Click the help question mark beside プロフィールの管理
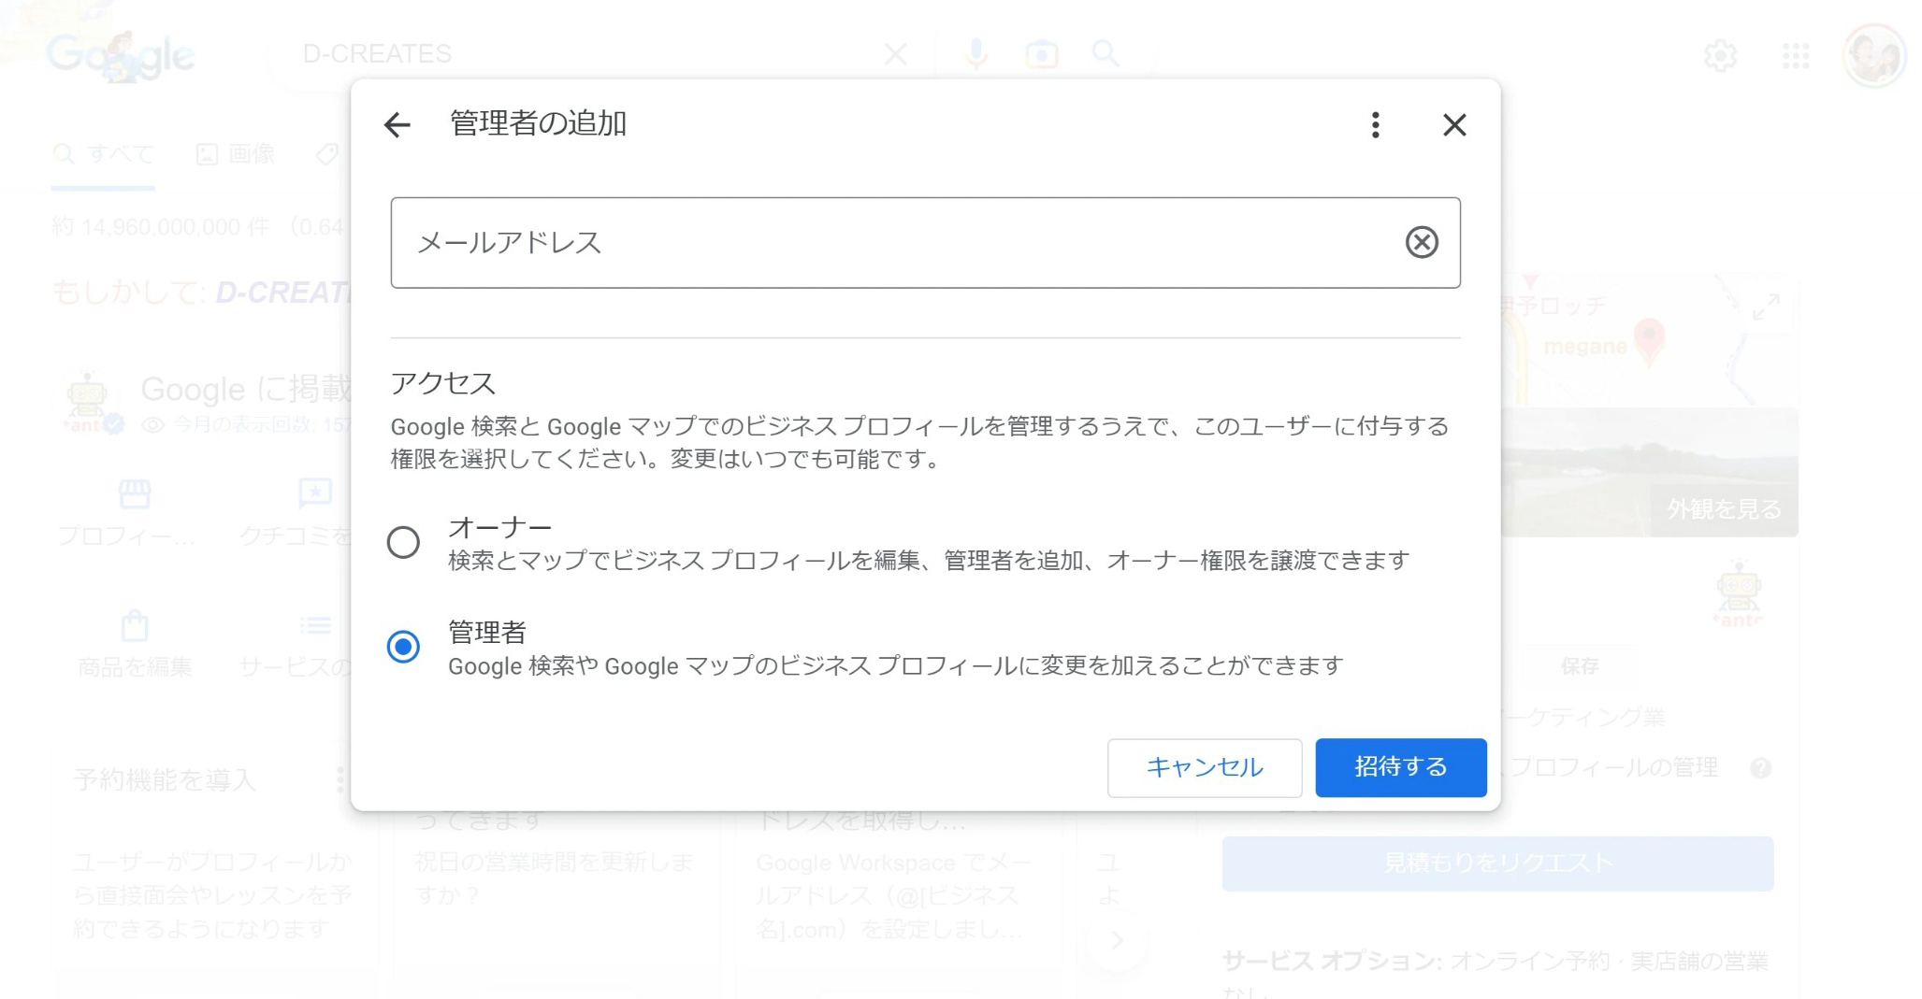Image resolution: width=1922 pixels, height=999 pixels. [x=1759, y=768]
